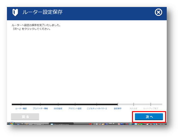The image size is (180, 138).
Task: Click the ルーター設定保存 title text
Action: pyautogui.click(x=43, y=12)
